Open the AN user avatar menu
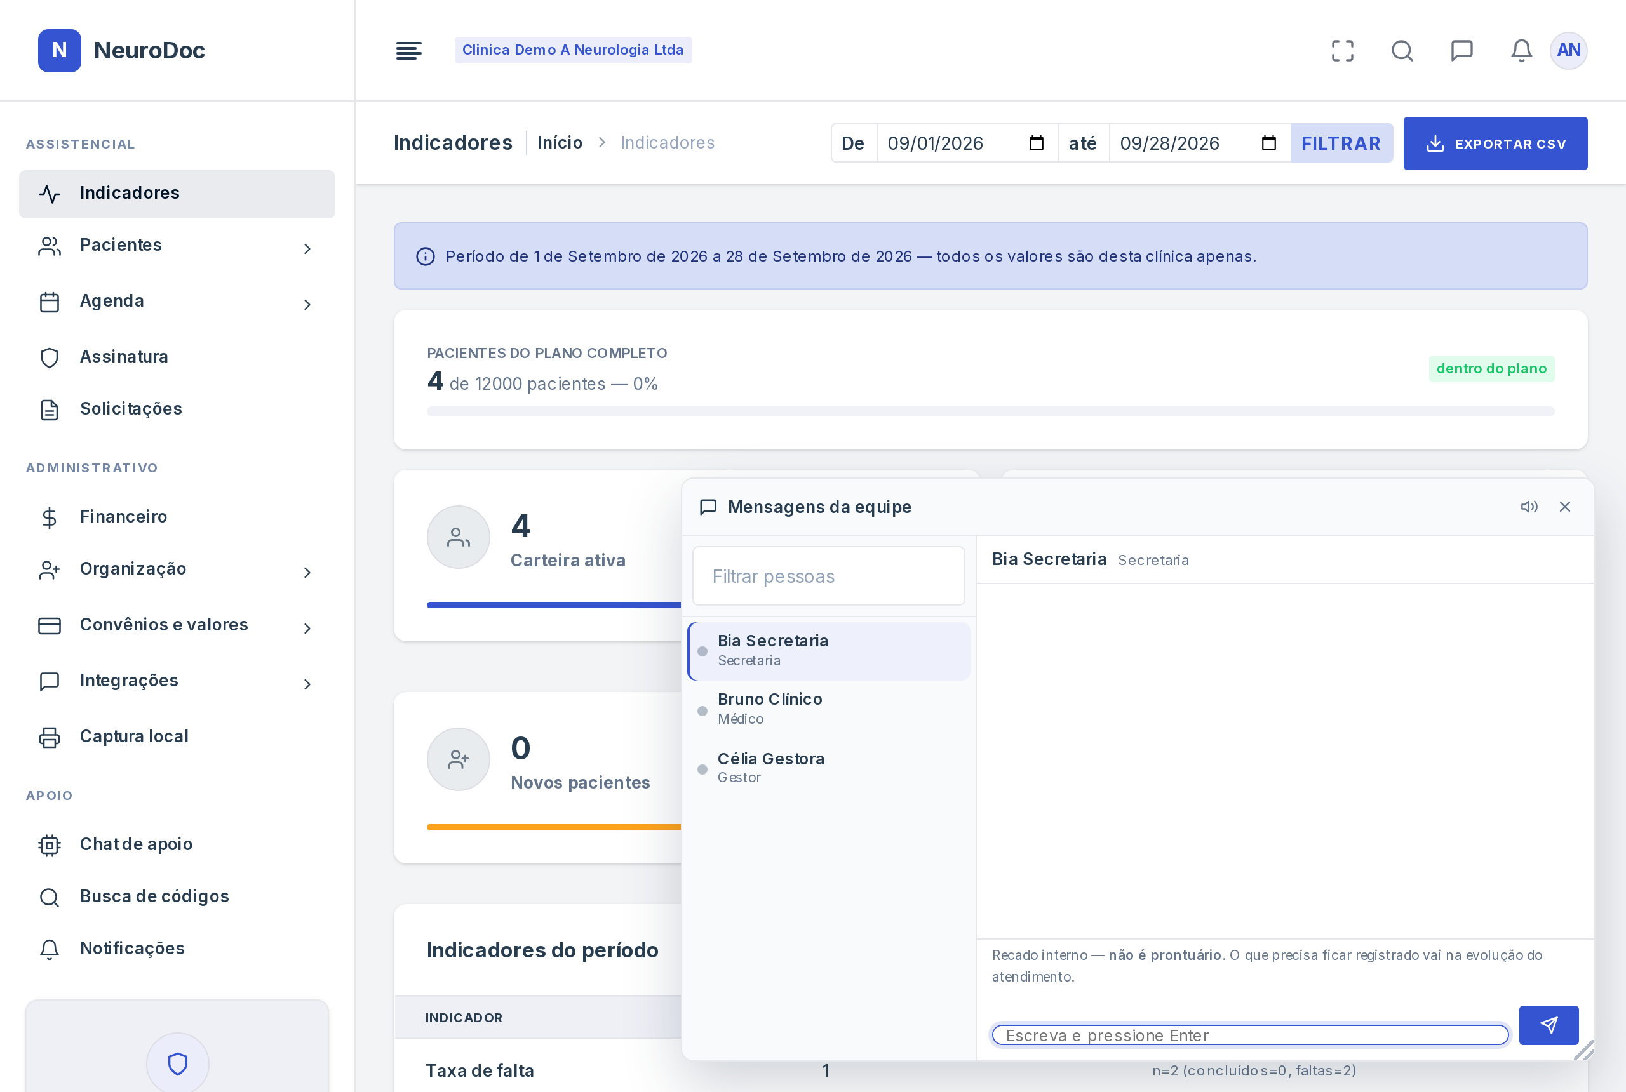The width and height of the screenshot is (1626, 1092). [x=1568, y=50]
